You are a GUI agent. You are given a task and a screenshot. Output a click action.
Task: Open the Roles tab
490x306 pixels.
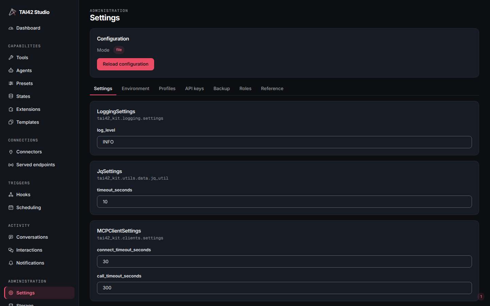(245, 89)
